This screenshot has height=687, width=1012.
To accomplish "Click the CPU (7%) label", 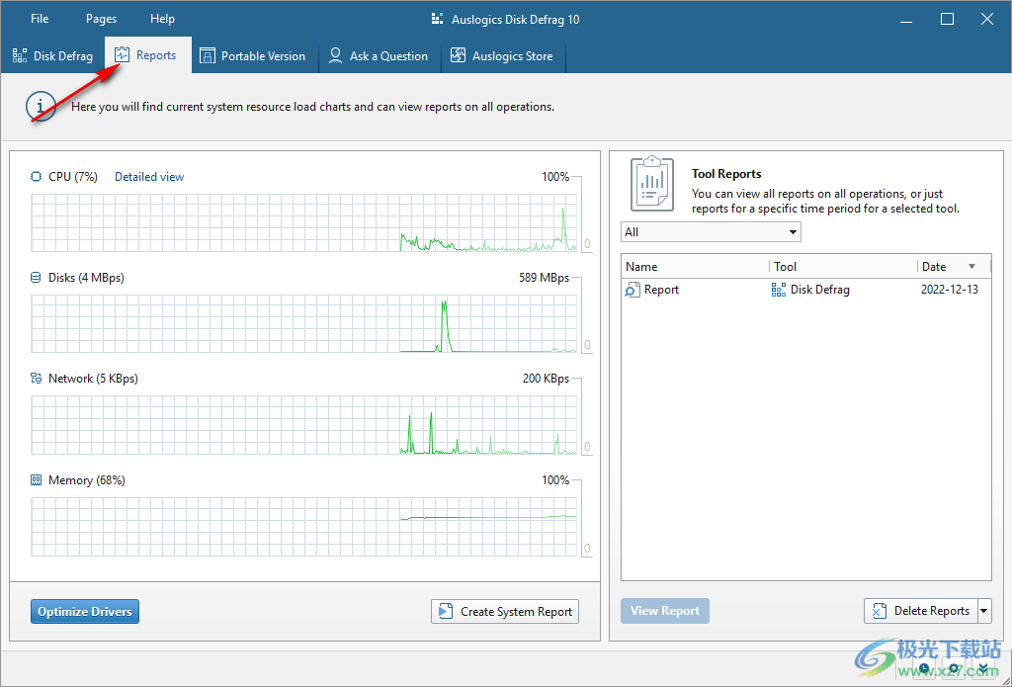I will point(73,176).
